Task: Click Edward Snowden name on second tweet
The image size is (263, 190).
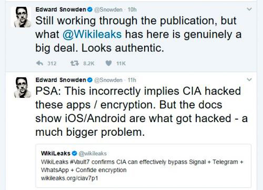Action: (60, 80)
